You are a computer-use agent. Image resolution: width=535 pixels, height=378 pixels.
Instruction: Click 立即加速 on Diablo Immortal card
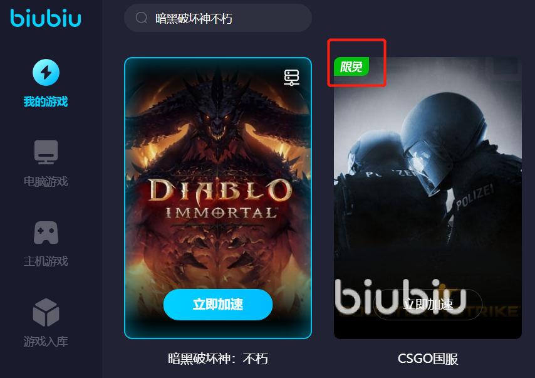click(218, 304)
